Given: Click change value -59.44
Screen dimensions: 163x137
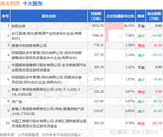Looking at the screenshot, I should tap(157, 79).
